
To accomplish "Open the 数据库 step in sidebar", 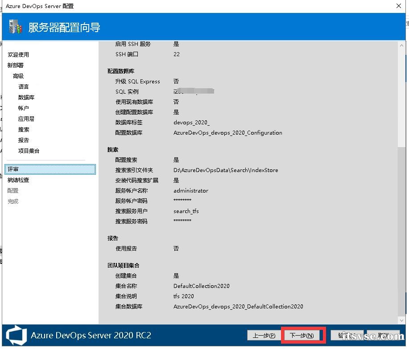I will click(x=26, y=98).
